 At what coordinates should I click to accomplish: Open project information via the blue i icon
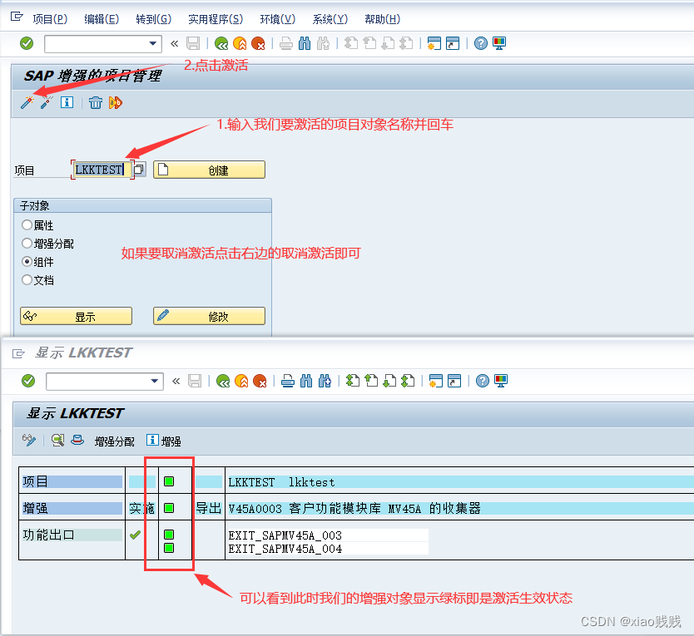click(66, 102)
